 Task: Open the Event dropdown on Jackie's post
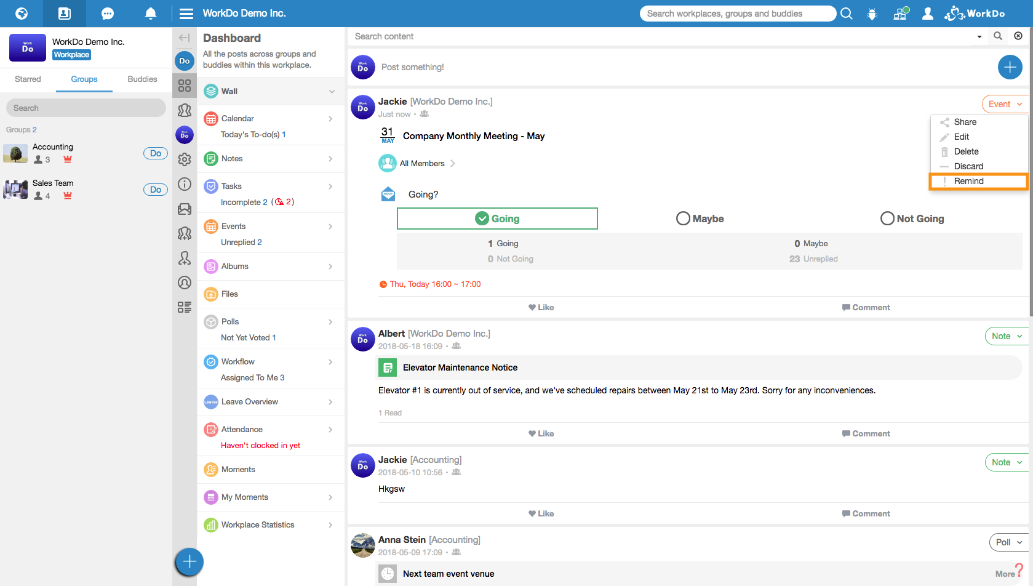1005,104
